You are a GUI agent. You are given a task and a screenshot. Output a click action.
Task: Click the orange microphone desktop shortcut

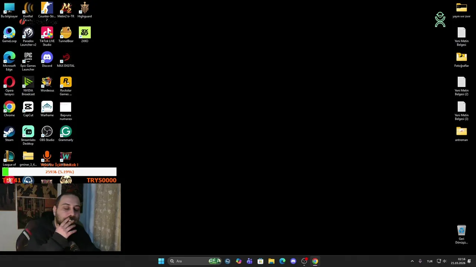(x=47, y=156)
